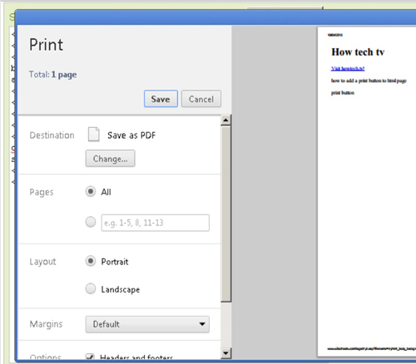The width and height of the screenshot is (416, 364).
Task: Open the Margins Default dropdown
Action: 147,324
